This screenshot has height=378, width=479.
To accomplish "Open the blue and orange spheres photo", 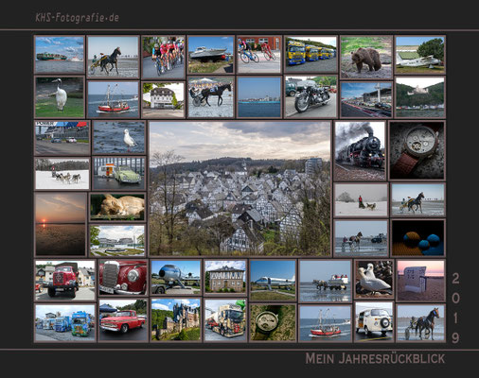I will [418, 238].
